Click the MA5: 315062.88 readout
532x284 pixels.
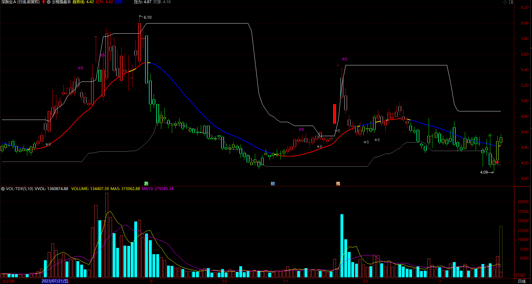[125, 189]
